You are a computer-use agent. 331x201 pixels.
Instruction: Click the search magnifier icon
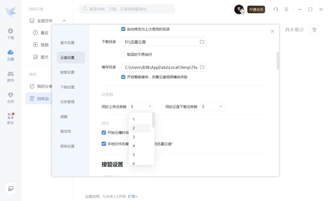pyautogui.click(x=85, y=9)
